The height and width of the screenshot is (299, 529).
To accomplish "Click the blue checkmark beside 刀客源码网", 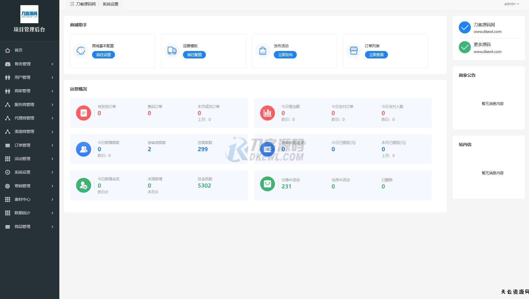I will [x=464, y=28].
